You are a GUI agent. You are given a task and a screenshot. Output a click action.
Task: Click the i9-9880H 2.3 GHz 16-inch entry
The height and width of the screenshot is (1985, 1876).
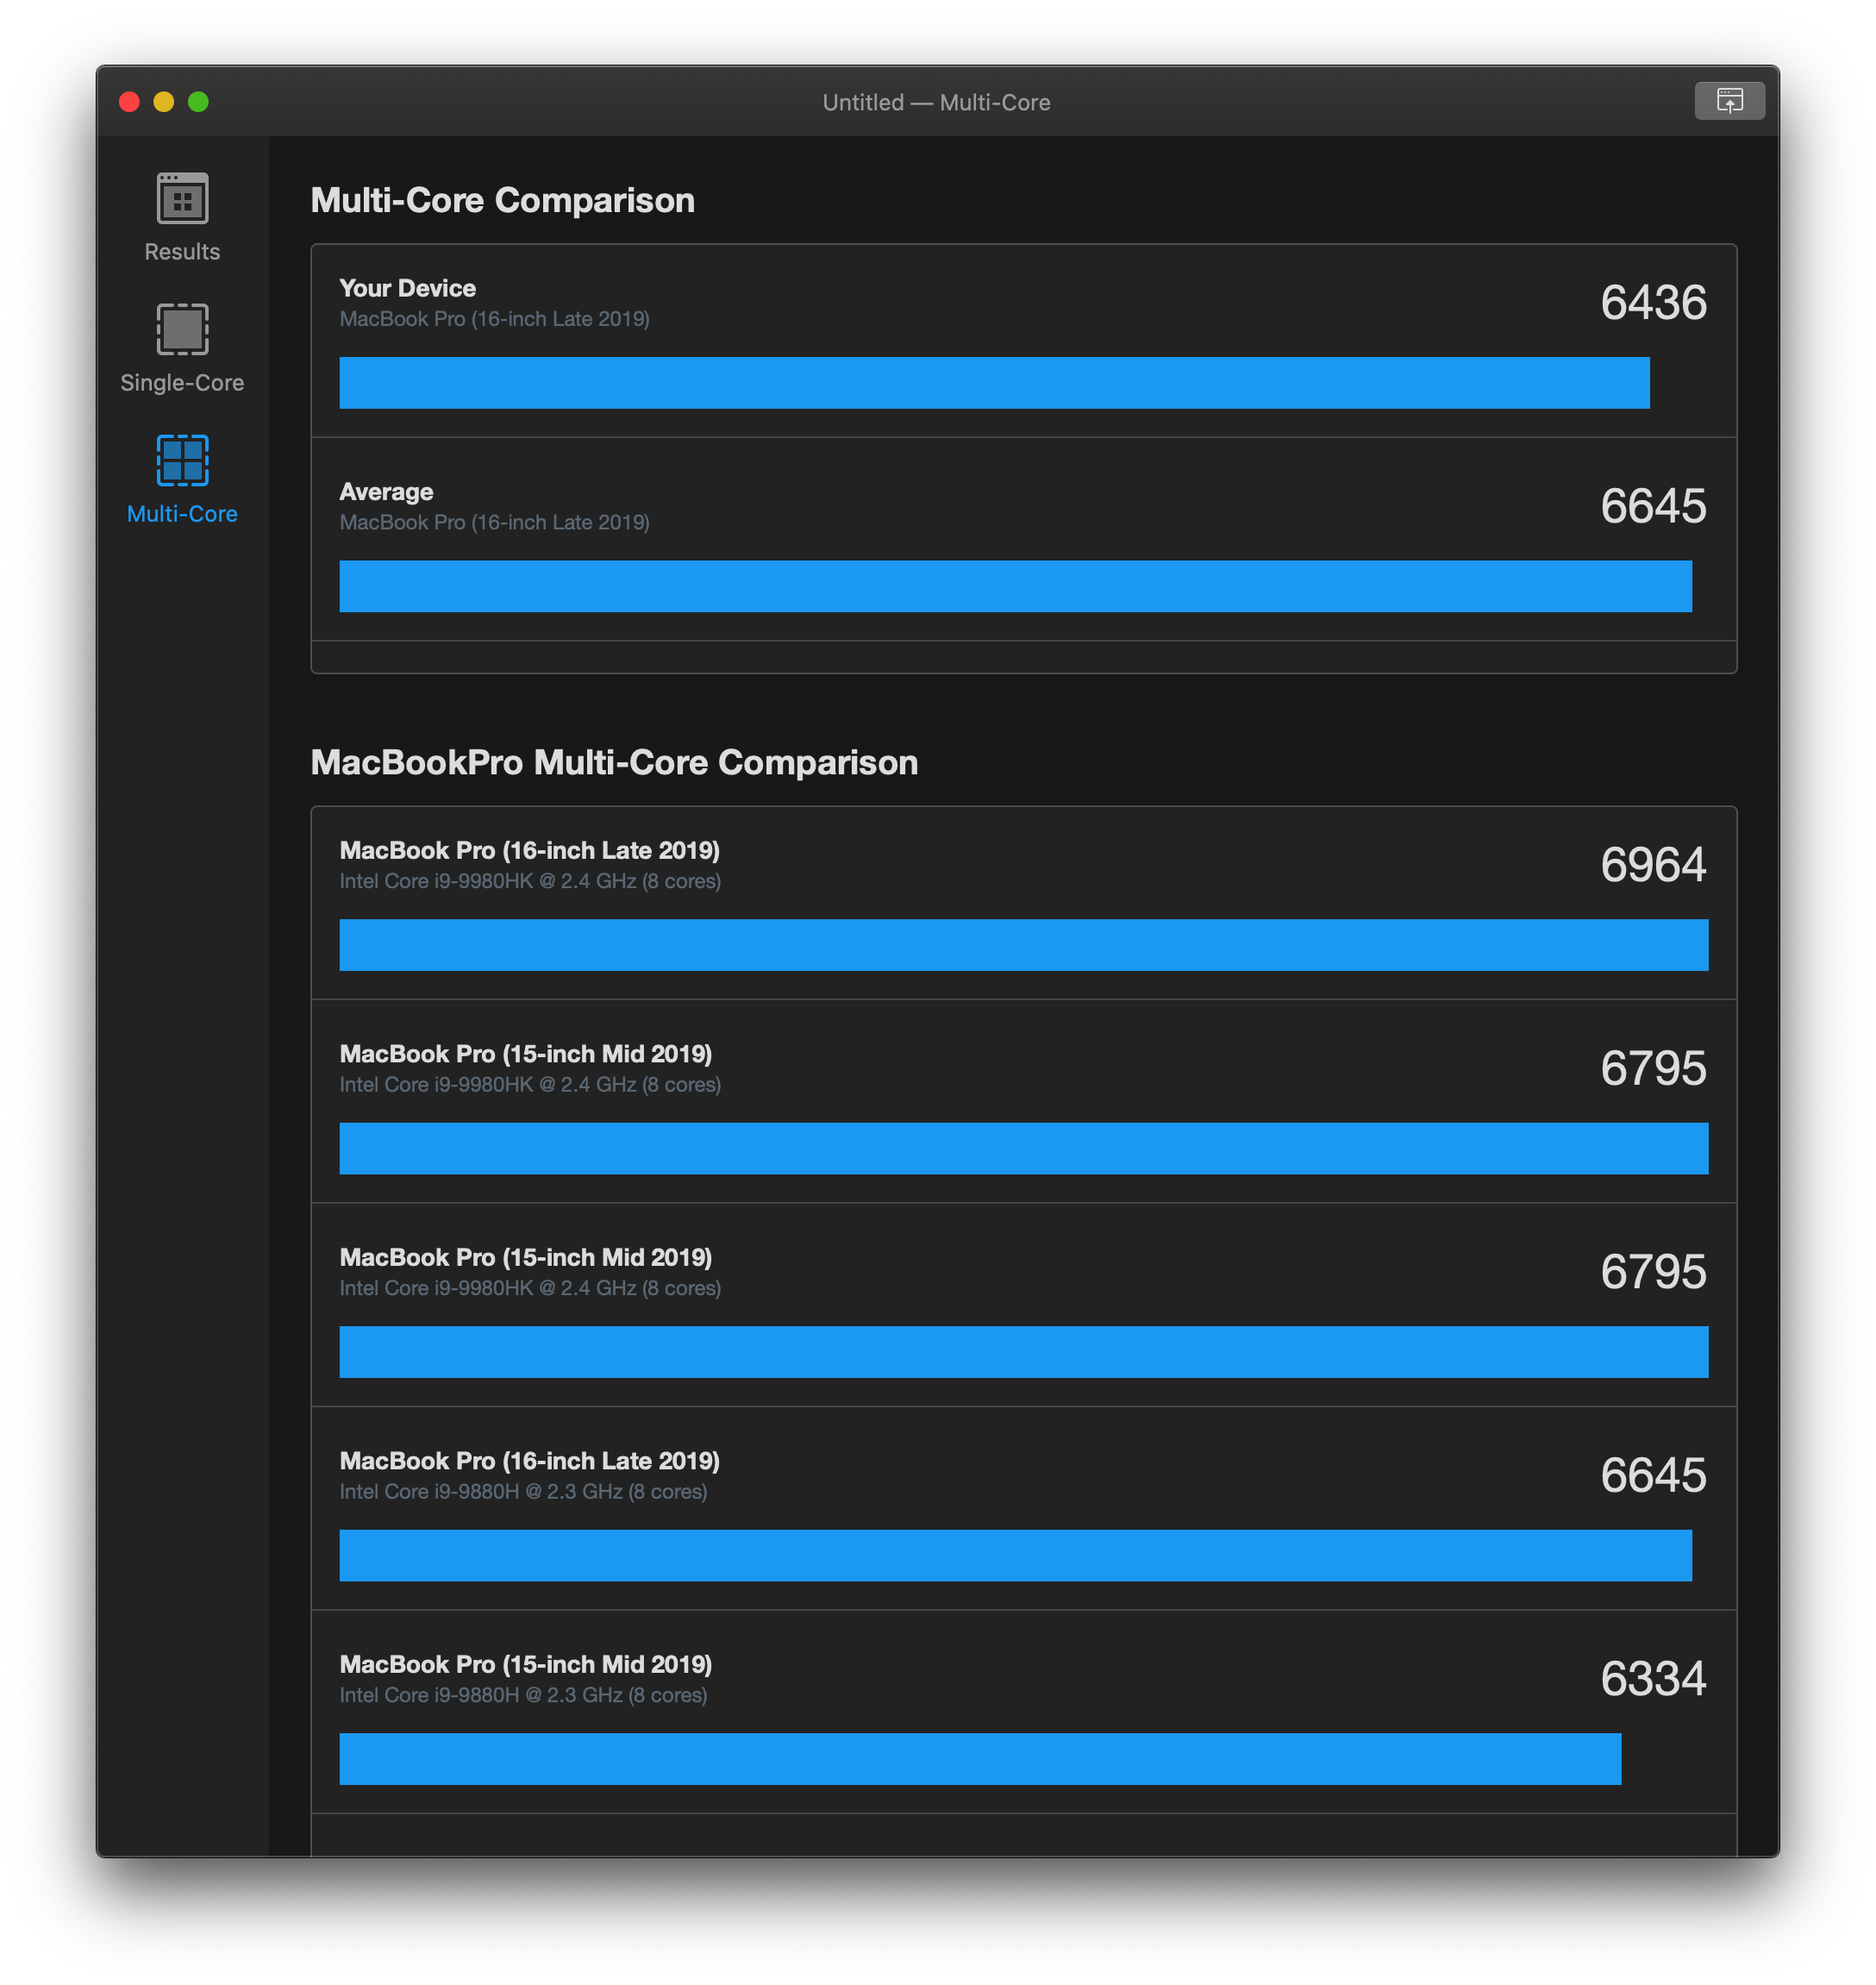click(x=523, y=1491)
